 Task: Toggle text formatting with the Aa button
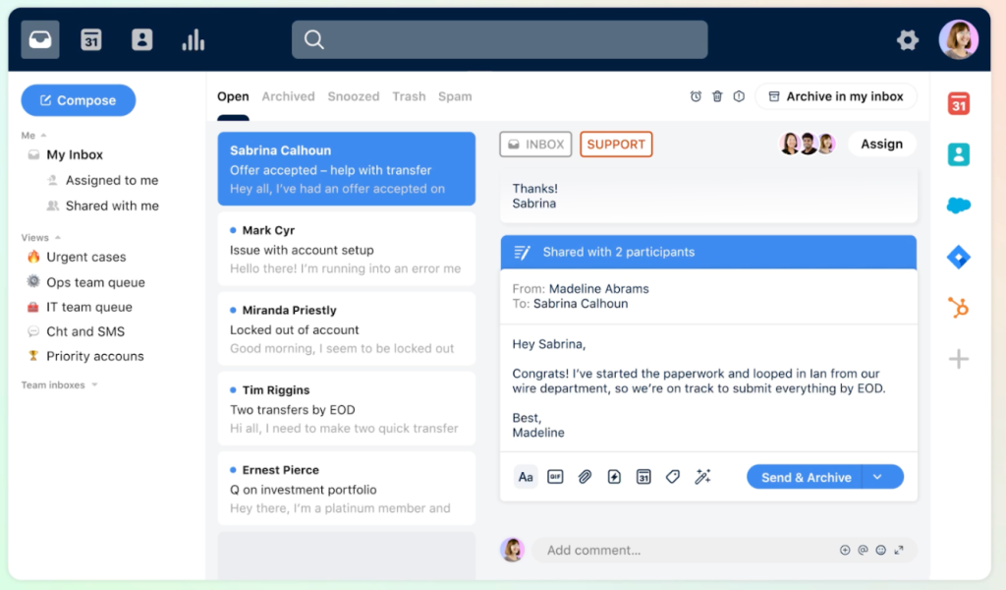tap(526, 476)
